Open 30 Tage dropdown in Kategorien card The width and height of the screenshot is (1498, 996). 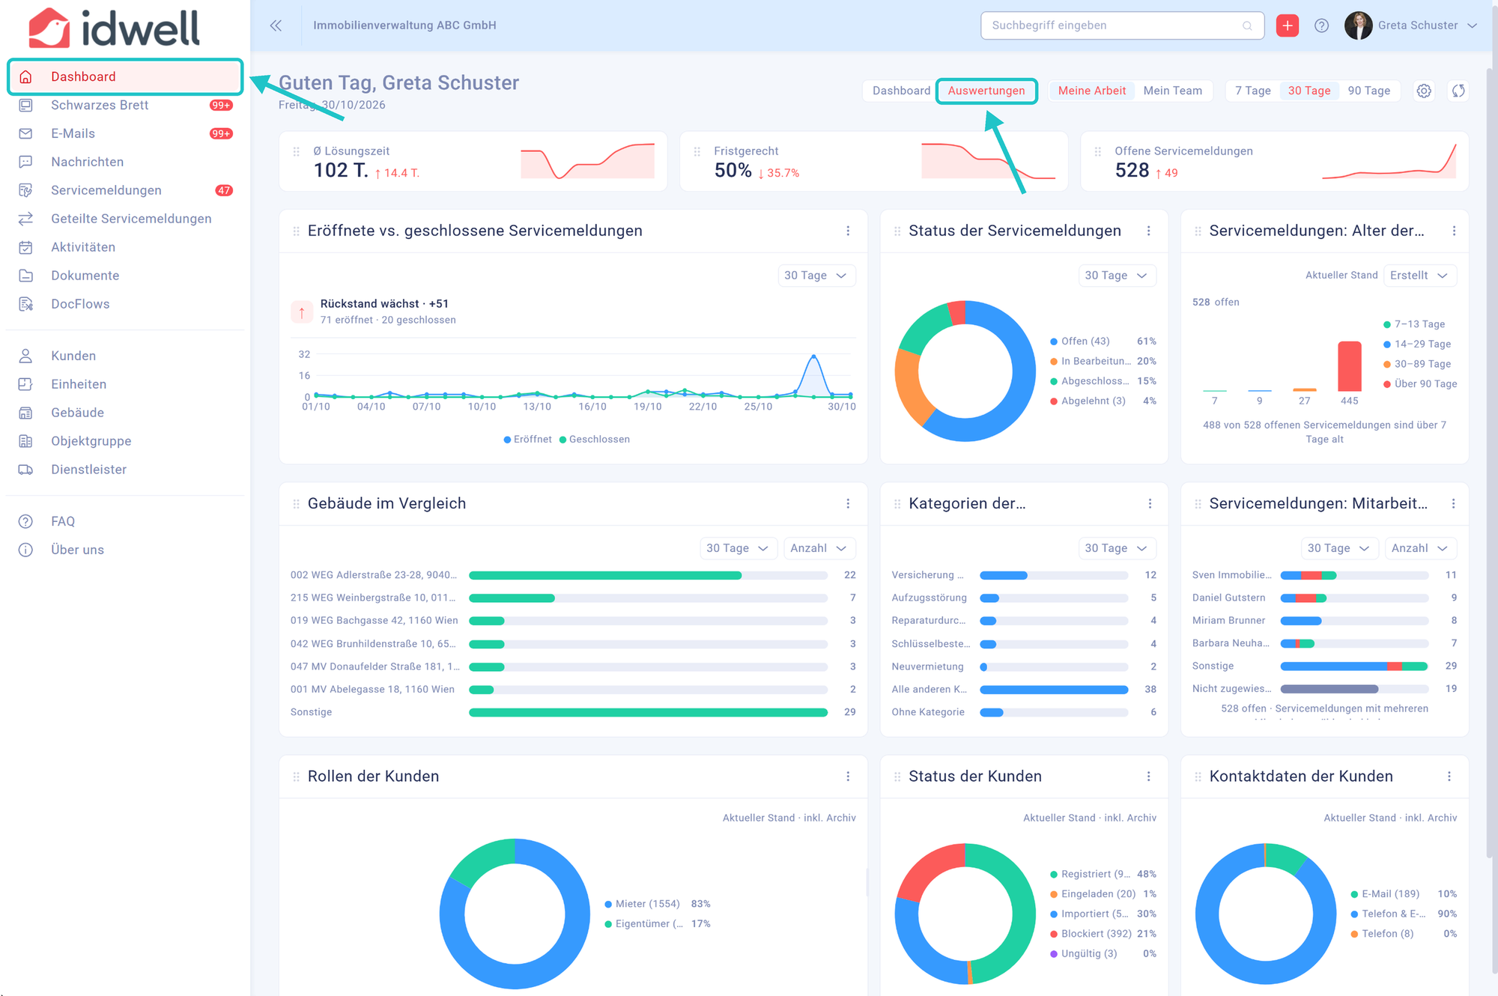1116,548
